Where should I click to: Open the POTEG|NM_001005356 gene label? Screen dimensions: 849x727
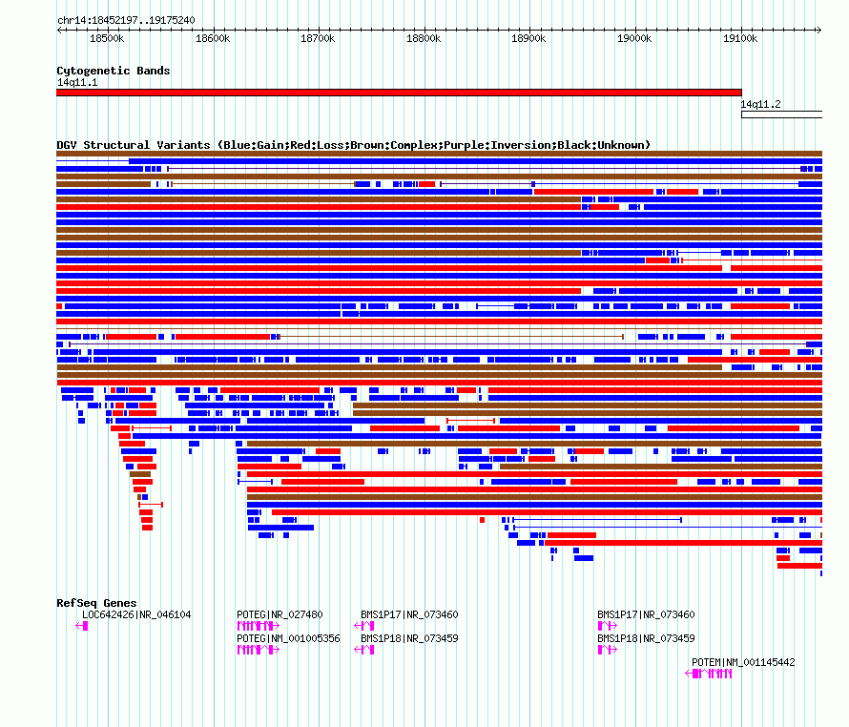coord(289,638)
